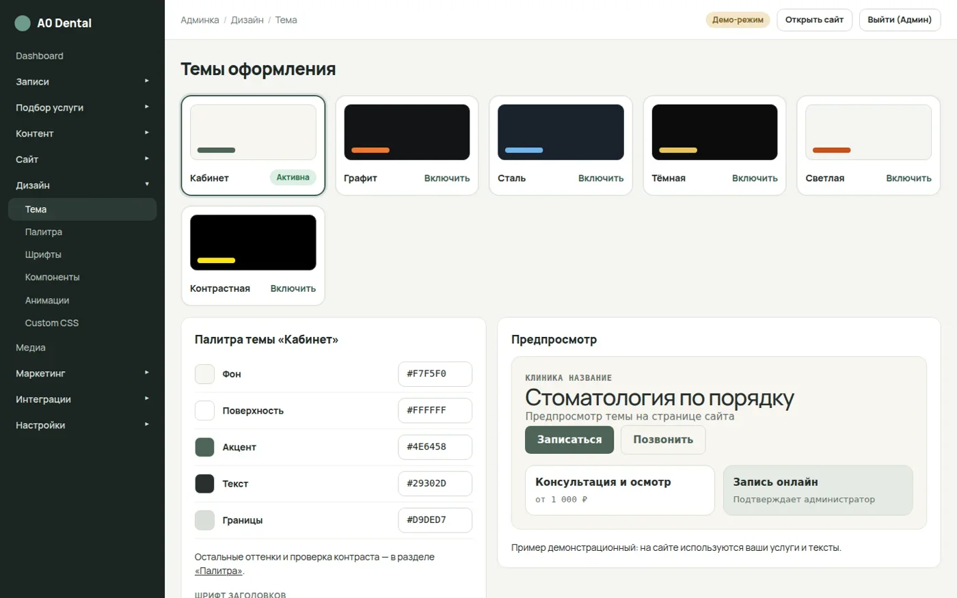The image size is (957, 598).
Task: Select the Кабинет theme preview thumbnail
Action: click(253, 133)
